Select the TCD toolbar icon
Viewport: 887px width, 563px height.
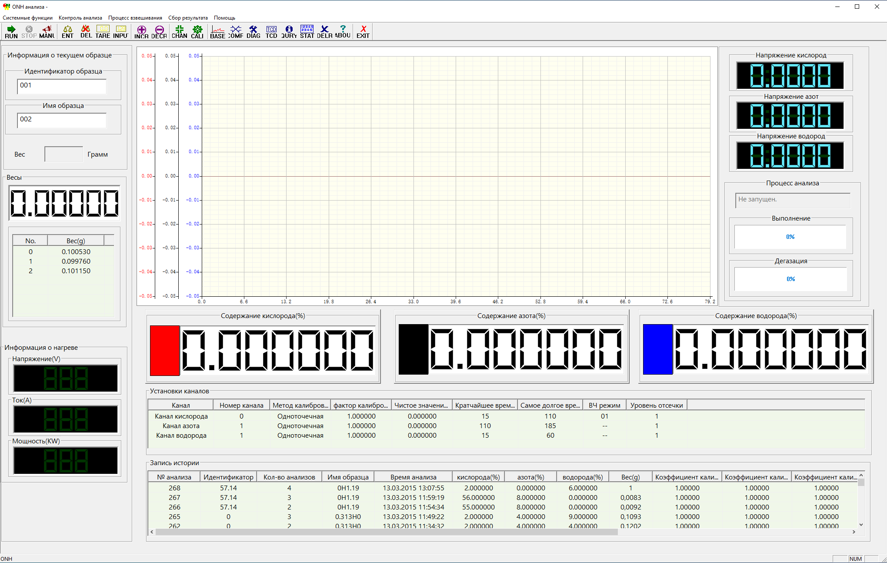(x=271, y=31)
